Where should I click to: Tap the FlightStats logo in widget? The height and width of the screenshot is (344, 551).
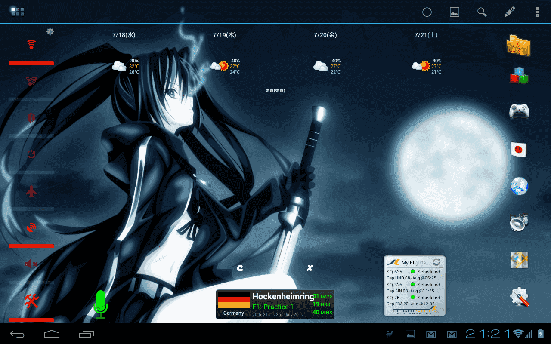(x=415, y=311)
